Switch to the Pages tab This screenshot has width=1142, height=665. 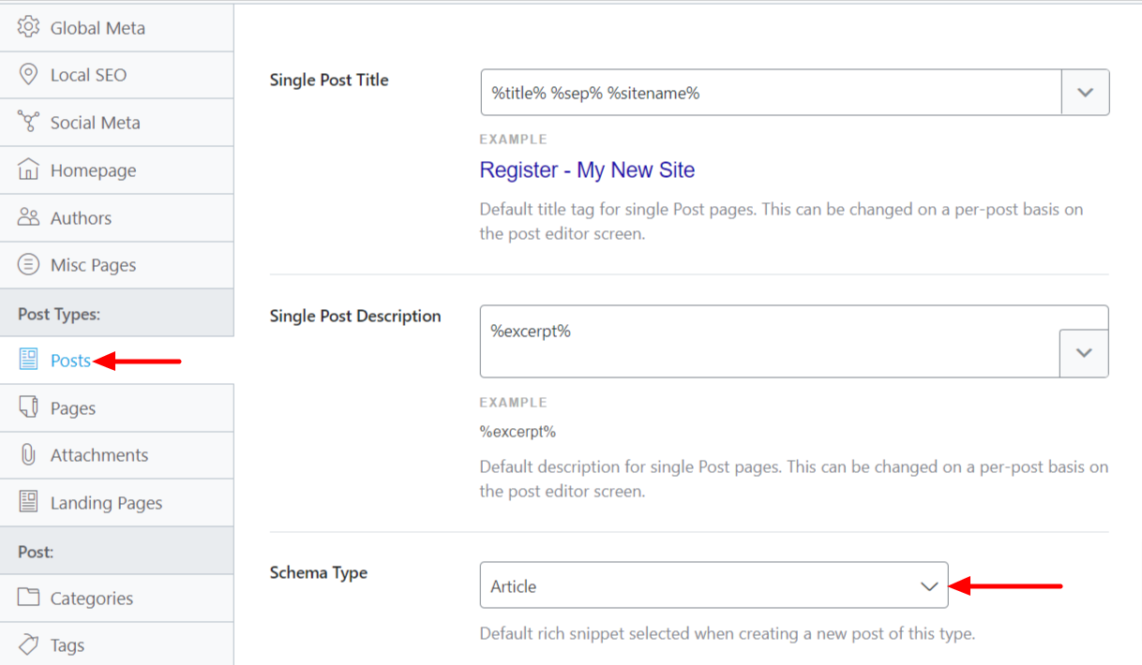[x=73, y=408]
